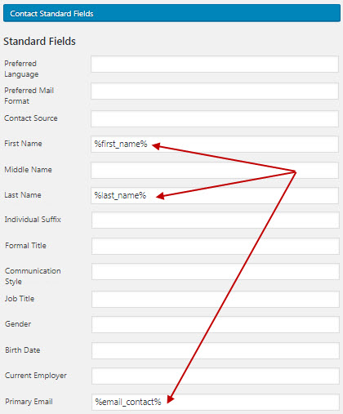Focus the Contact Source text box
This screenshot has width=343, height=414.
tap(215, 118)
